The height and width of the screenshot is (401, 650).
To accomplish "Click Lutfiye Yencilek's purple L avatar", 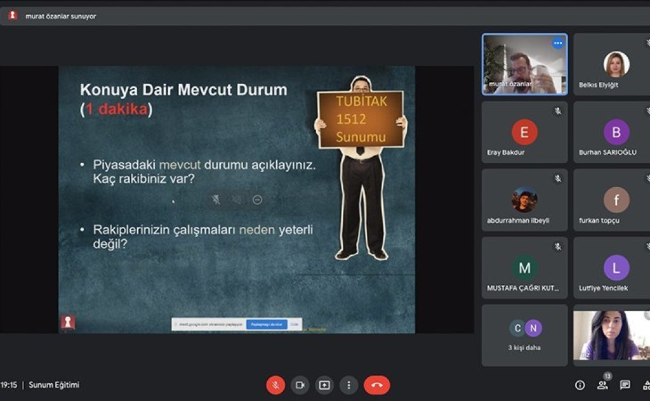I will point(616,268).
